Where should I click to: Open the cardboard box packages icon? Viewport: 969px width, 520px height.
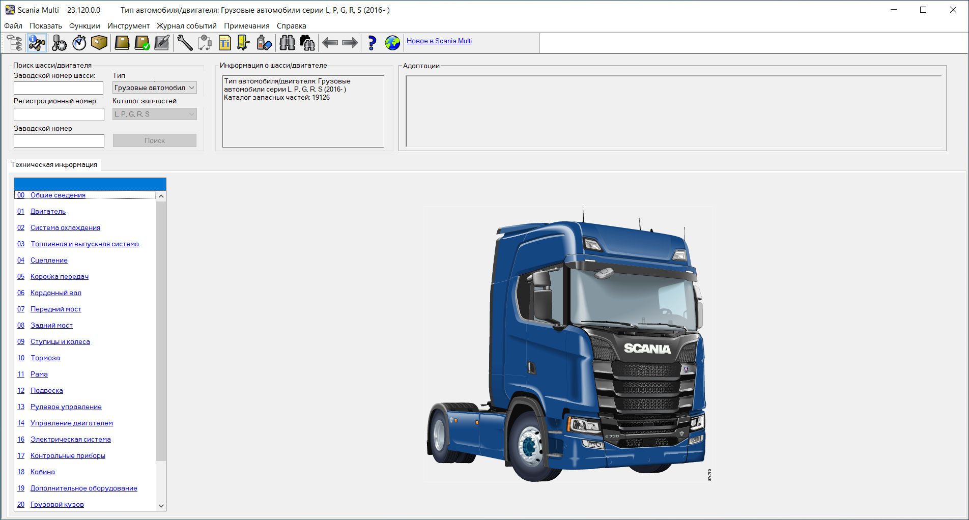click(99, 43)
